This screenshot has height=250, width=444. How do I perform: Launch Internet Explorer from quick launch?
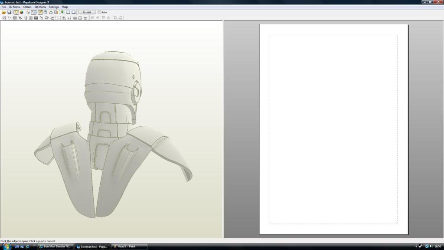27,247
